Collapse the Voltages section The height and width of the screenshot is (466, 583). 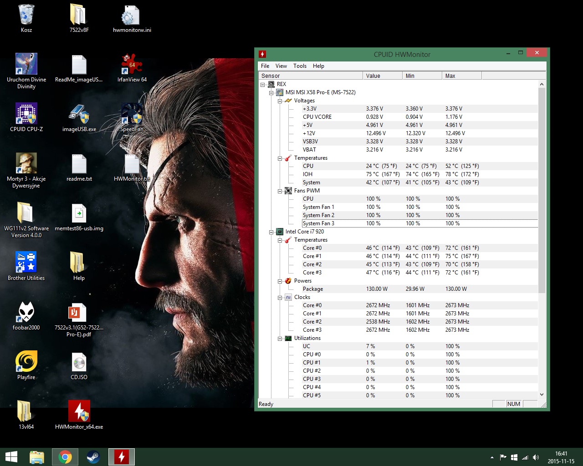coord(280,101)
